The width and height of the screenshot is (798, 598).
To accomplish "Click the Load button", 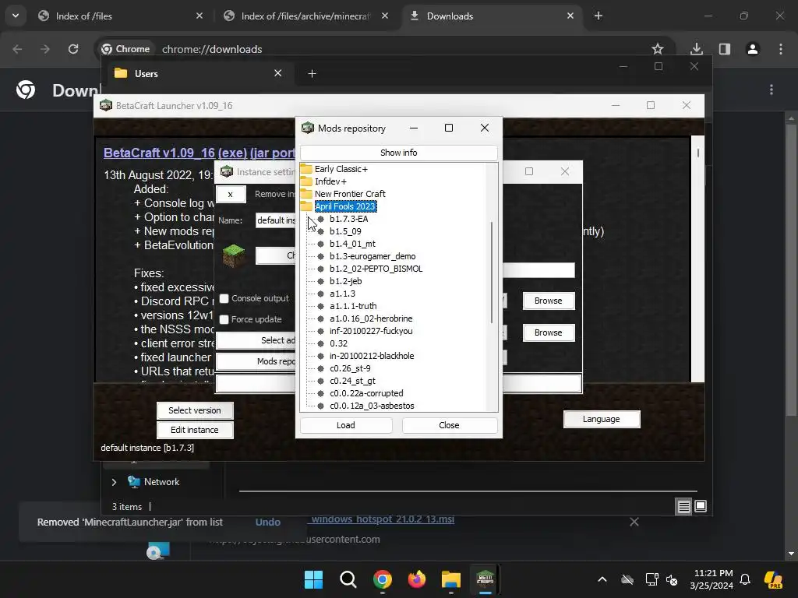I will coord(346,425).
